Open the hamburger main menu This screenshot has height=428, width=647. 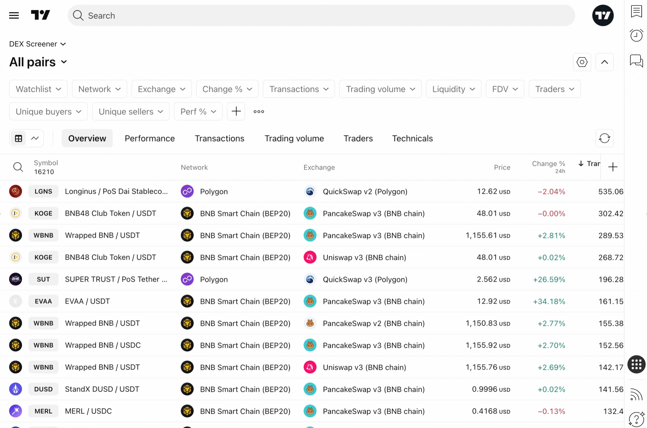click(x=14, y=15)
